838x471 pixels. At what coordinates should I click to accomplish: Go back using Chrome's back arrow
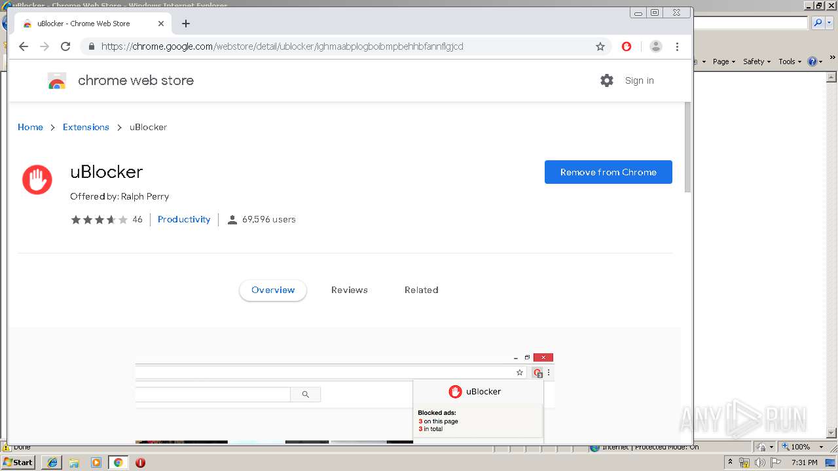pos(24,46)
